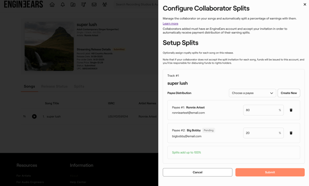
Task: Open notifications bell icon
Action: pyautogui.click(x=63, y=5)
